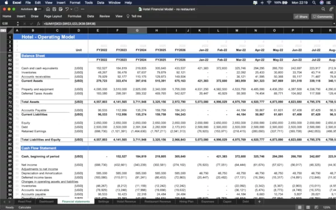Click the Redo icon in the title bar
Screen dimensions: 336x210
pyautogui.click(x=76, y=9)
